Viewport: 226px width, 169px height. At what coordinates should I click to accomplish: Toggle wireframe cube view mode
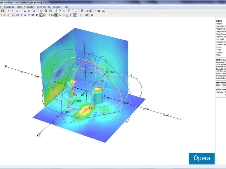(45, 15)
